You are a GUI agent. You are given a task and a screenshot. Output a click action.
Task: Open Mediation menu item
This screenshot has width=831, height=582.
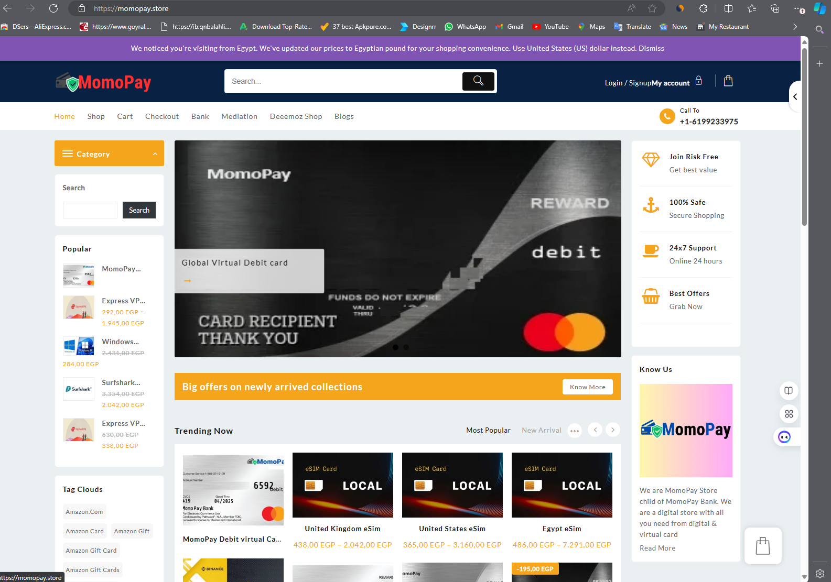[x=240, y=116]
